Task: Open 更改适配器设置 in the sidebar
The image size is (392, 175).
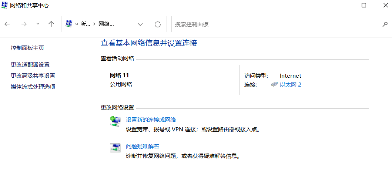Action: (x=30, y=64)
